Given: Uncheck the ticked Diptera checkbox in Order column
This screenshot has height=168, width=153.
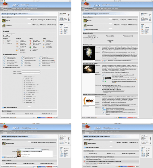Looking at the screenshot, I should click(x=46, y=44).
